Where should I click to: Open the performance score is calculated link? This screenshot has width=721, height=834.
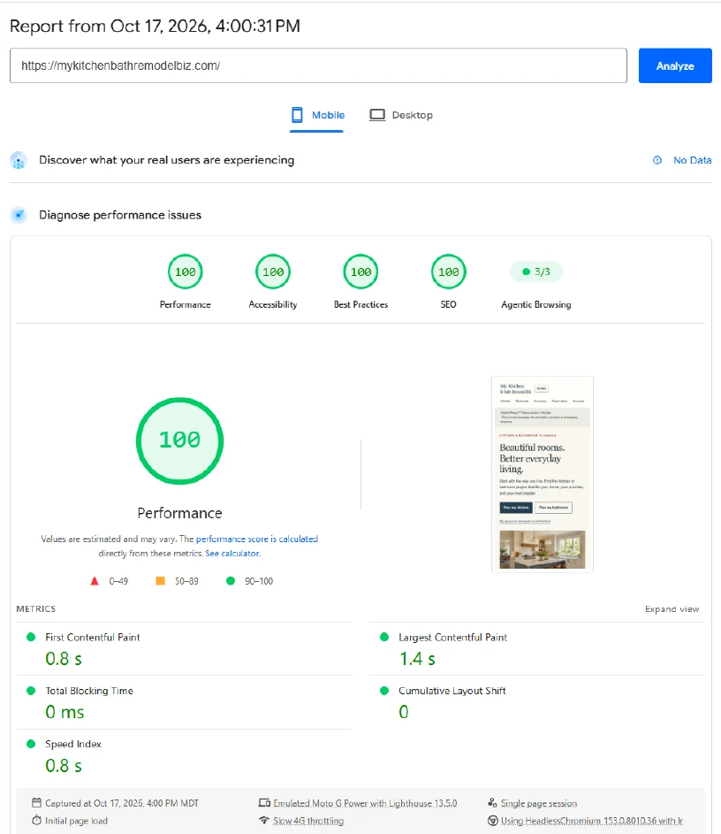[256, 539]
